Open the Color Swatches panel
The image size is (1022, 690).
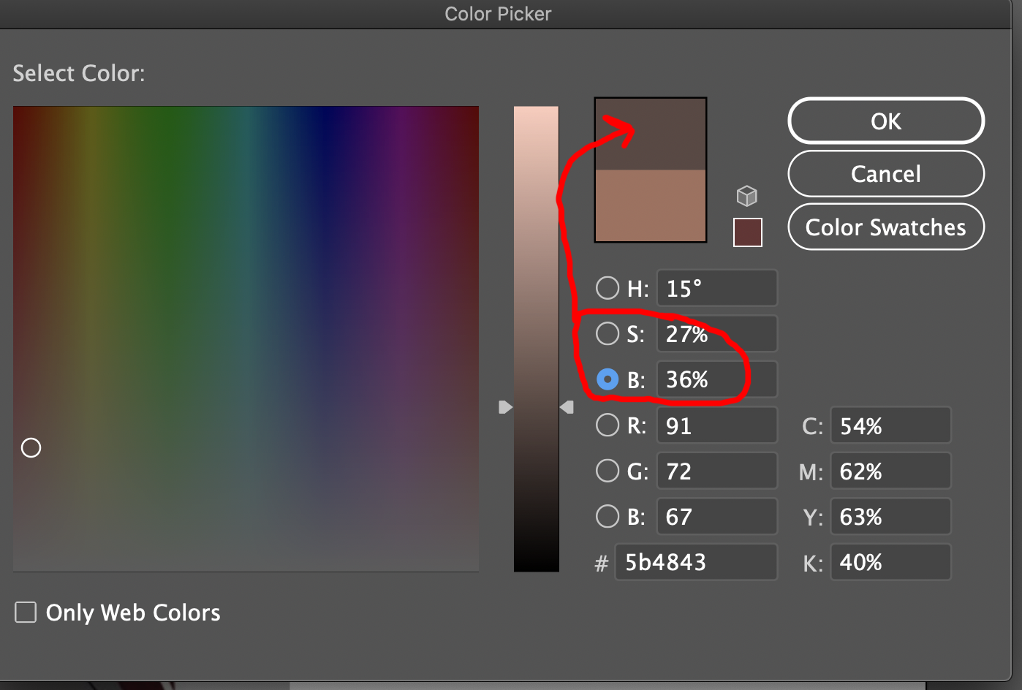tap(885, 227)
